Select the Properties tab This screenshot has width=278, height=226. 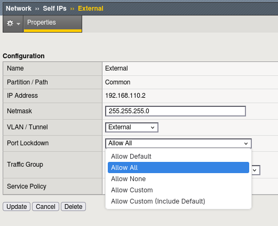tap(53, 24)
